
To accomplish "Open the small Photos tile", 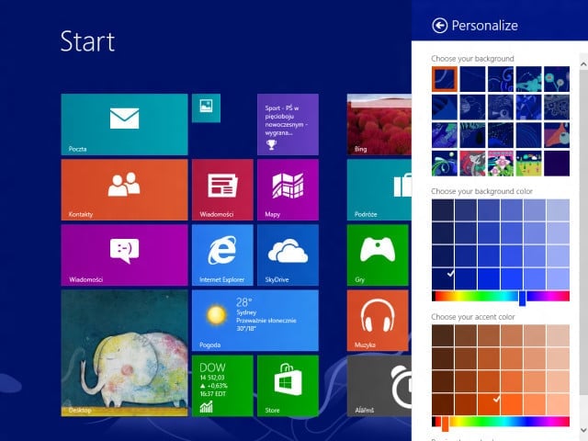I will coord(206,108).
